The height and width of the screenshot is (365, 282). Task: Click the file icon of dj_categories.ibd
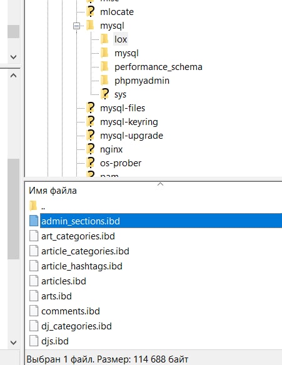click(x=34, y=326)
